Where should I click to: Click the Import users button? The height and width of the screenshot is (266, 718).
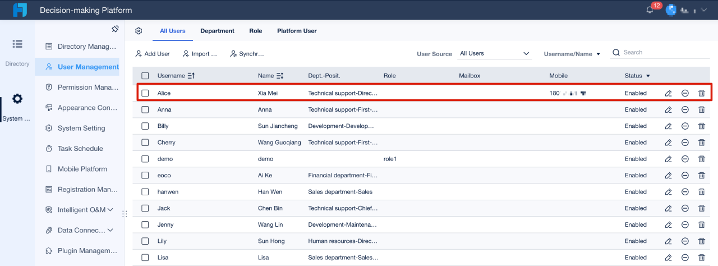pyautogui.click(x=200, y=54)
